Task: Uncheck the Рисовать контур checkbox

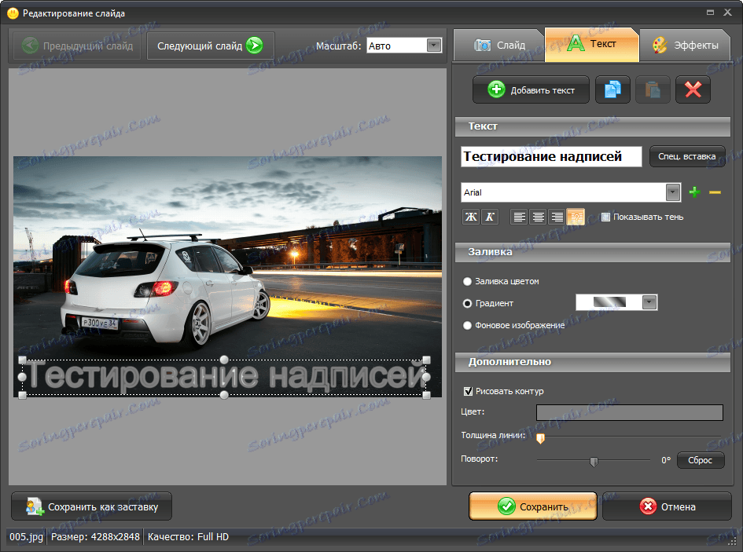Action: click(x=468, y=391)
